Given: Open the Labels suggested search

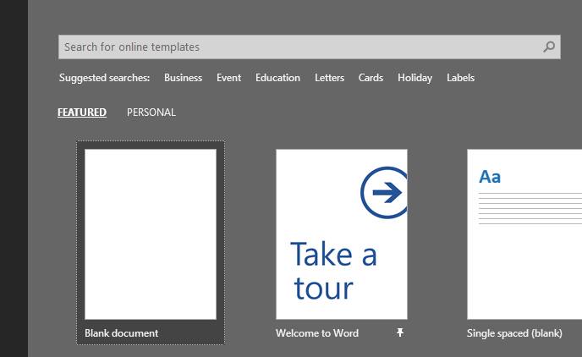Looking at the screenshot, I should (x=460, y=78).
